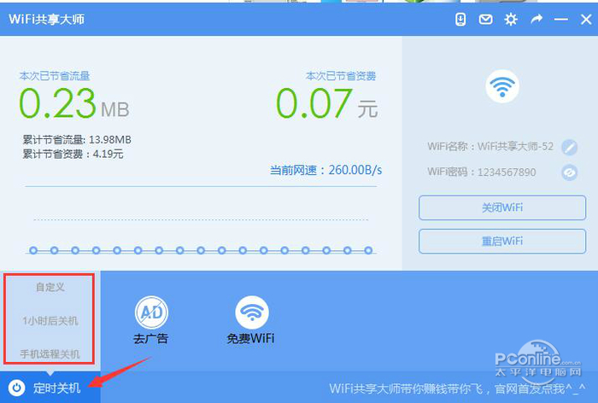Screen dimensions: 598x403
Task: Click the 本次已节省资费 label
Action: 341,76
